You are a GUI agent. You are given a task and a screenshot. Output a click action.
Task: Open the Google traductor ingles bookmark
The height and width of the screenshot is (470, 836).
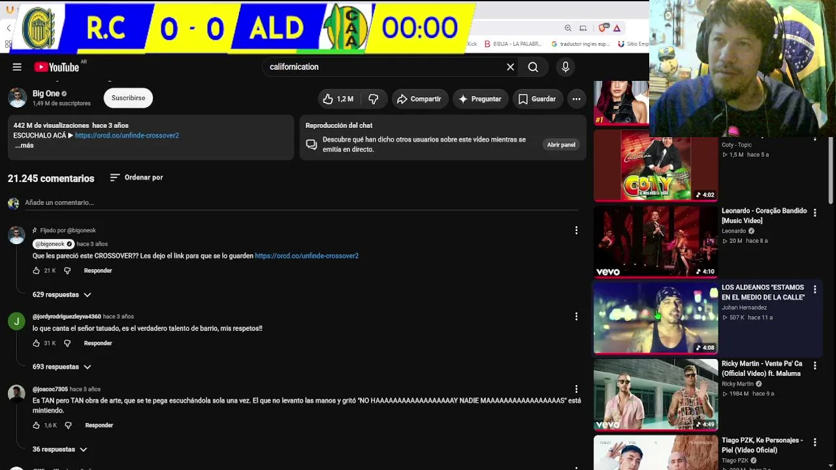(x=581, y=44)
